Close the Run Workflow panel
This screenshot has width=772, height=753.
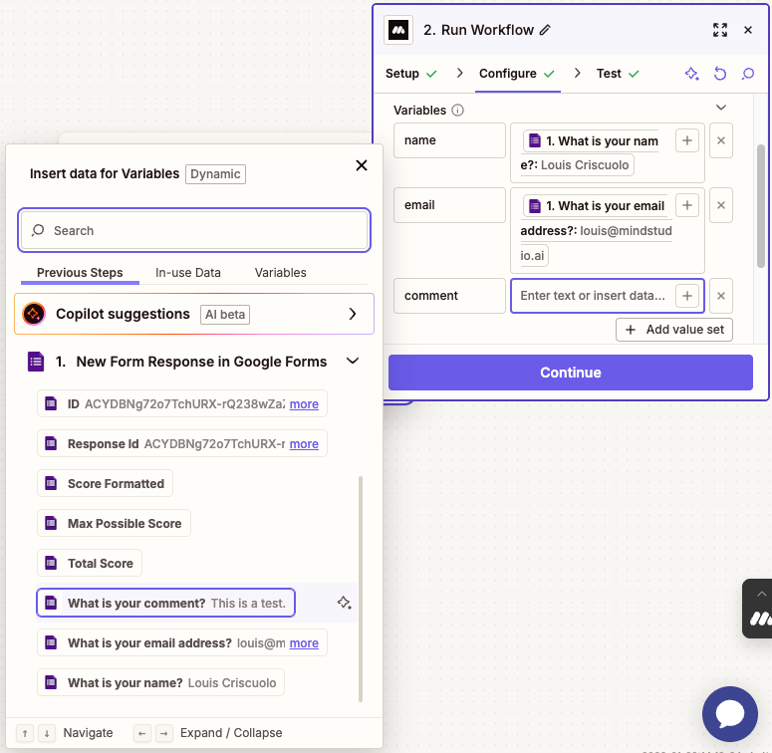click(x=748, y=30)
